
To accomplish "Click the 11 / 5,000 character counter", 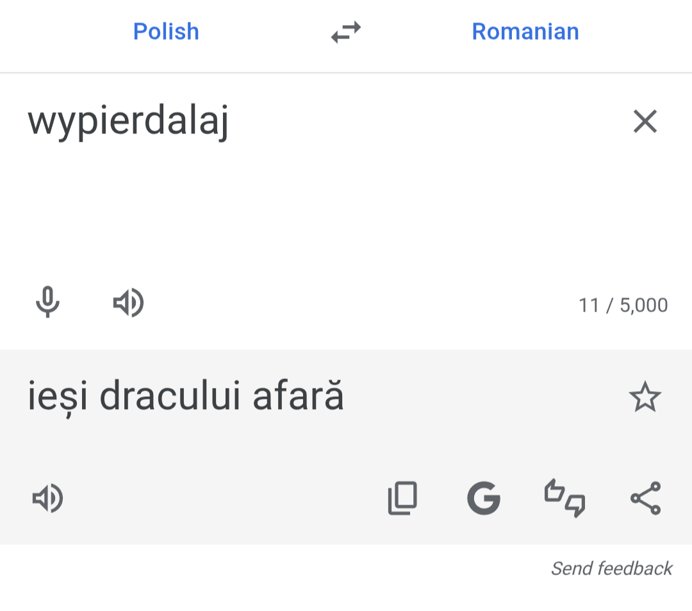I will tap(623, 305).
